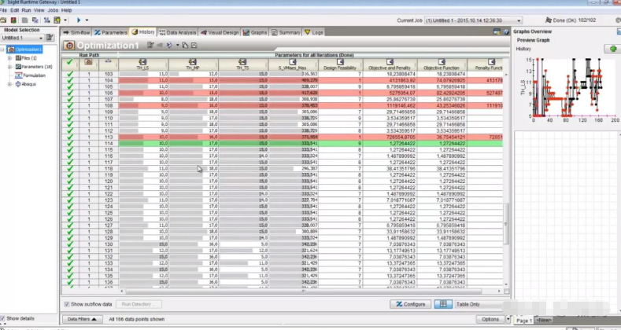
Task: Click the run job play icon
Action: [x=77, y=20]
